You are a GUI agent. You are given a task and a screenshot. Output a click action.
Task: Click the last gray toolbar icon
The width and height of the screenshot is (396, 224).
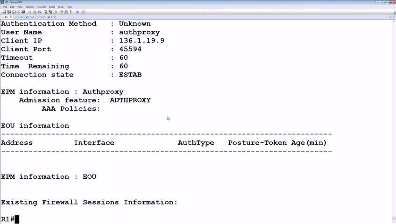point(84,12)
